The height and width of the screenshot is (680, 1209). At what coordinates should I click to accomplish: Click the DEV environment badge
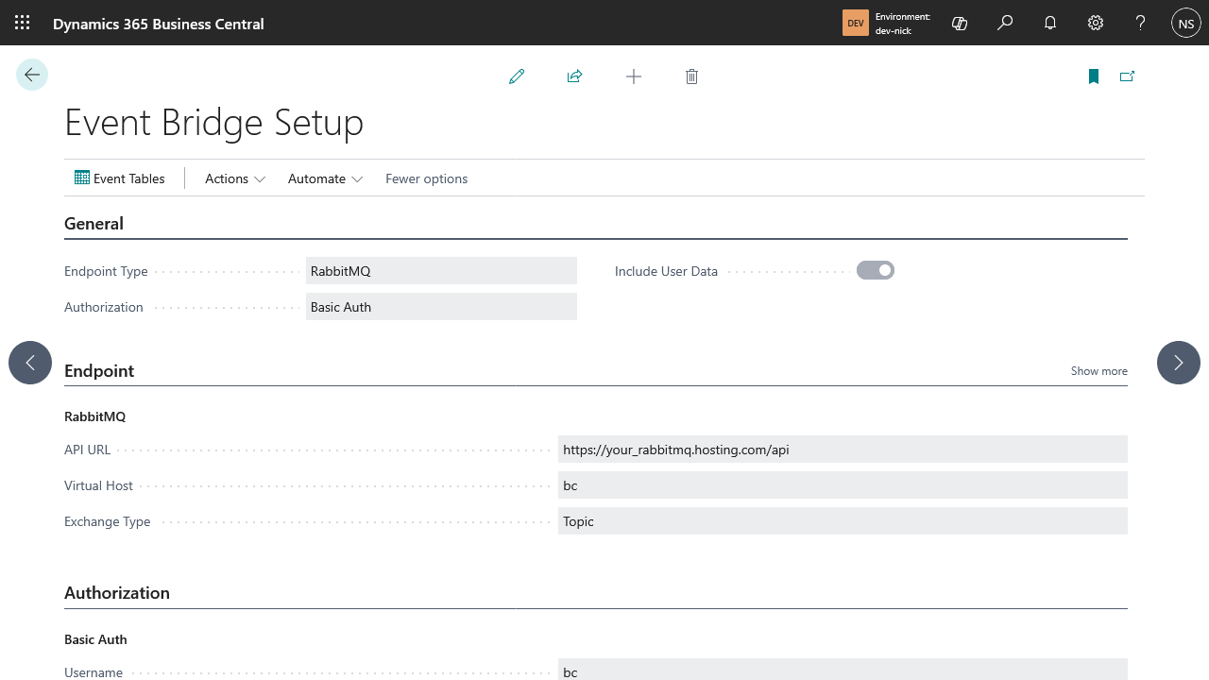point(856,23)
